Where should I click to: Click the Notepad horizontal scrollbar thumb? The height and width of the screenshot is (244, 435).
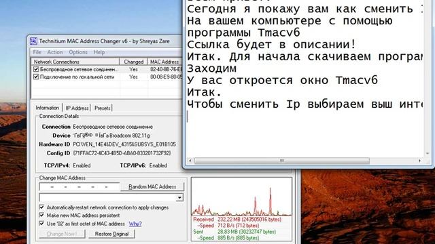(x=282, y=161)
